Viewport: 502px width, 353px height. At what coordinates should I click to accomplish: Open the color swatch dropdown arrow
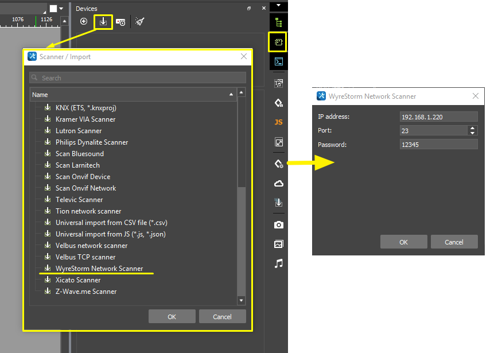(61, 9)
